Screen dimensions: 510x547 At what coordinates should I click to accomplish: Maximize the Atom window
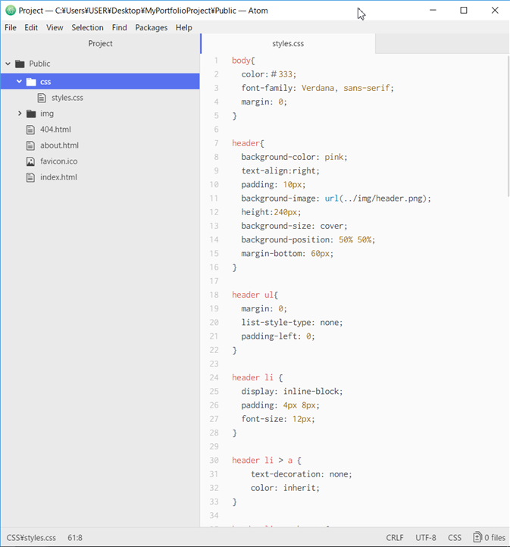point(464,11)
